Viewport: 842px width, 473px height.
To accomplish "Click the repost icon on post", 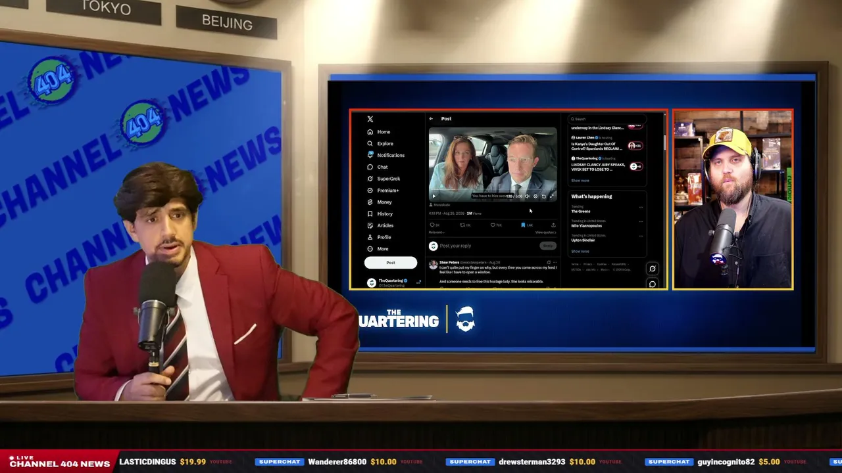I will tap(462, 225).
